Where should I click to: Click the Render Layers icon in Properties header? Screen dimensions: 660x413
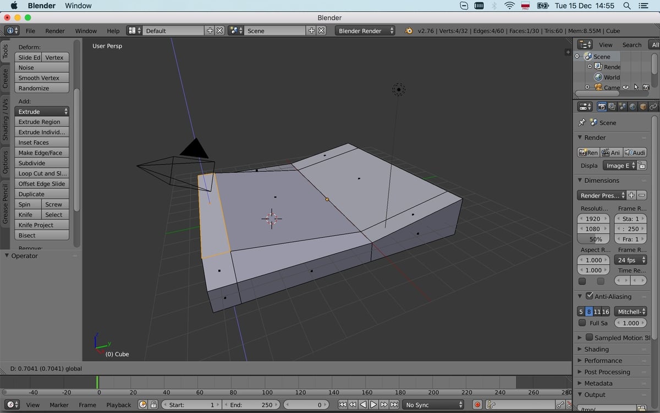[610, 106]
